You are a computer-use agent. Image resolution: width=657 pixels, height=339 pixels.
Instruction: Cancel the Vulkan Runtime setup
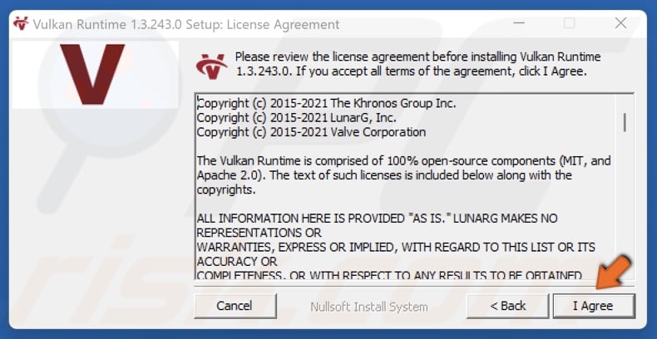[235, 306]
